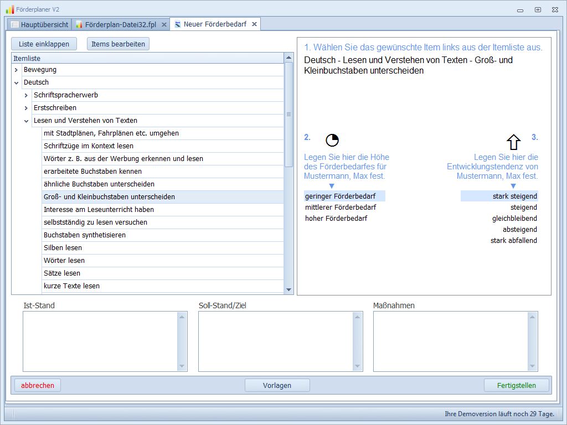Choose stark steigend tendency
Image resolution: width=567 pixels, height=425 pixels.
click(x=499, y=196)
